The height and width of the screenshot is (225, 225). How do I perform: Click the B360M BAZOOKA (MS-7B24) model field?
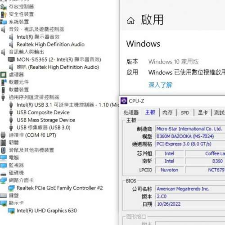pos(190,136)
